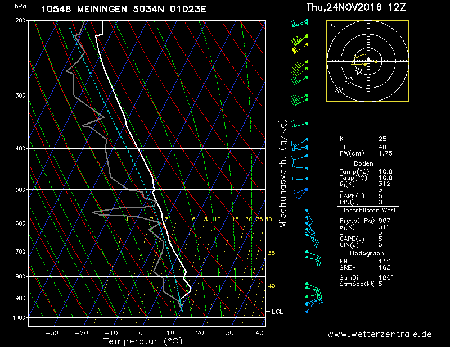The height and width of the screenshot is (347, 450).
Task: Click the yellow wind barbs near the top
Action: (298, 43)
